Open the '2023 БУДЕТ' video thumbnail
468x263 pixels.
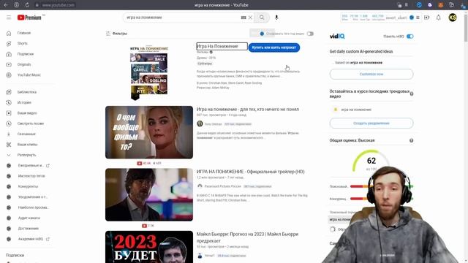149,247
